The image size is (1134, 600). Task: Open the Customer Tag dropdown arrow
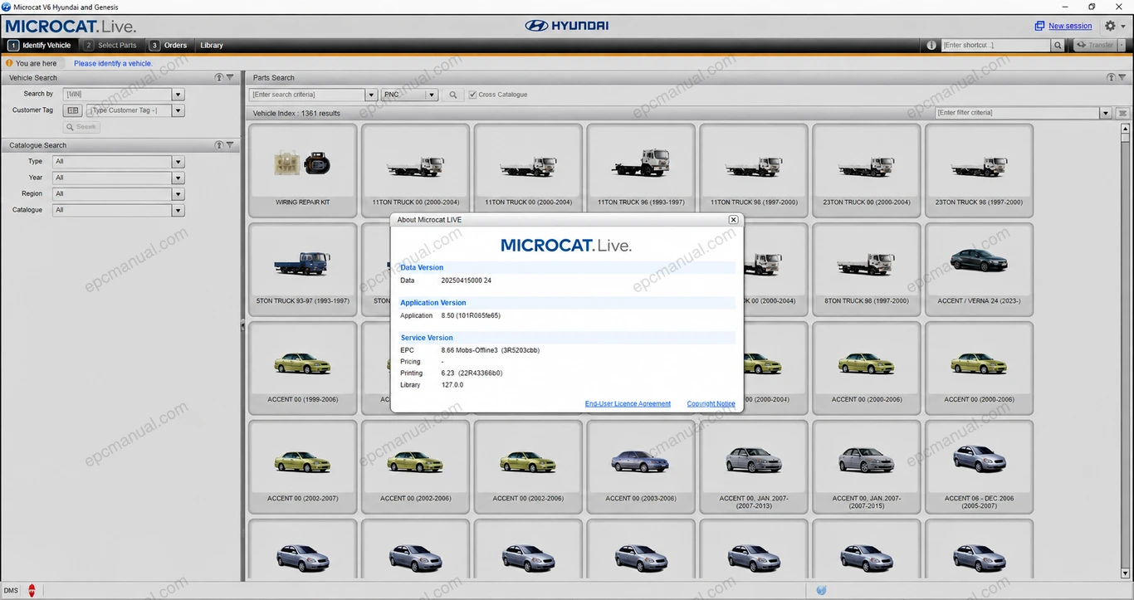tap(178, 110)
